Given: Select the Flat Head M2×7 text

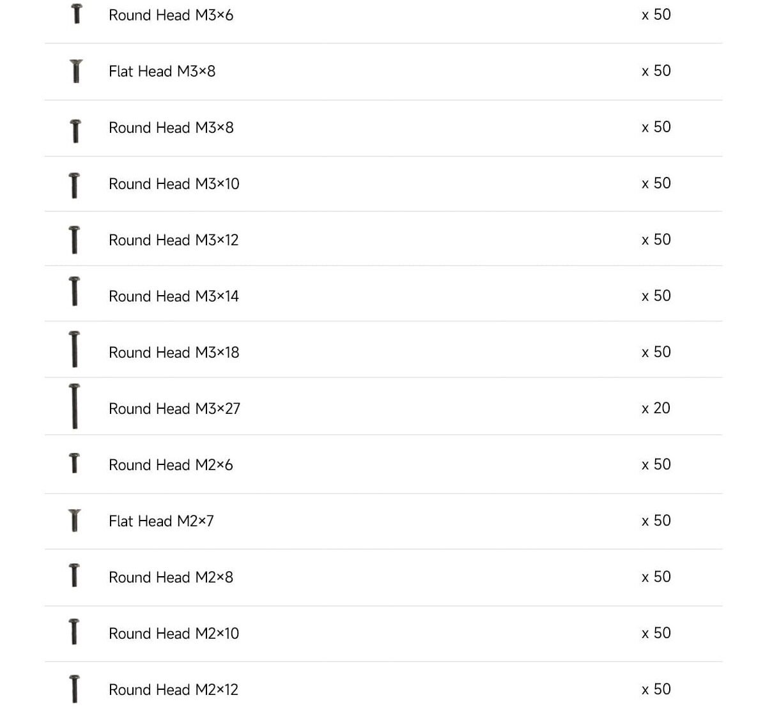Looking at the screenshot, I should pyautogui.click(x=161, y=521).
